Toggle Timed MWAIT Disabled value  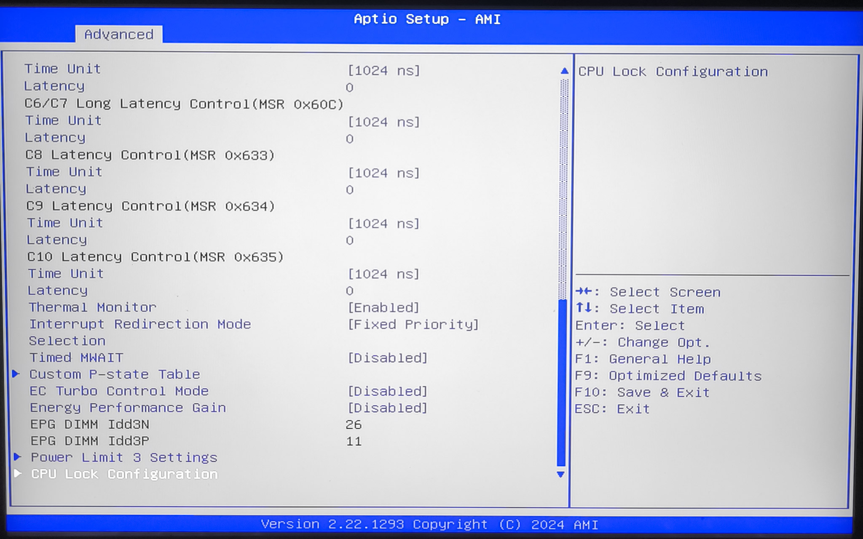click(387, 358)
